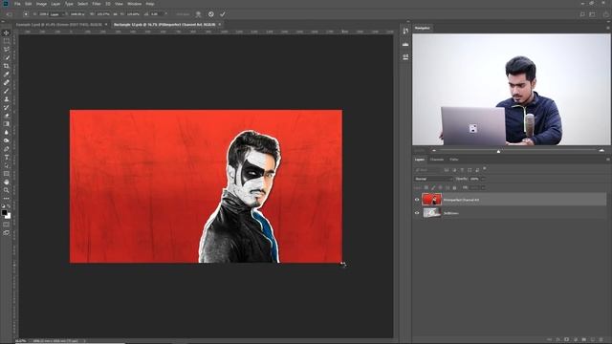The height and width of the screenshot is (344, 612).
Task: Open the Layer menu
Action: coord(55,4)
